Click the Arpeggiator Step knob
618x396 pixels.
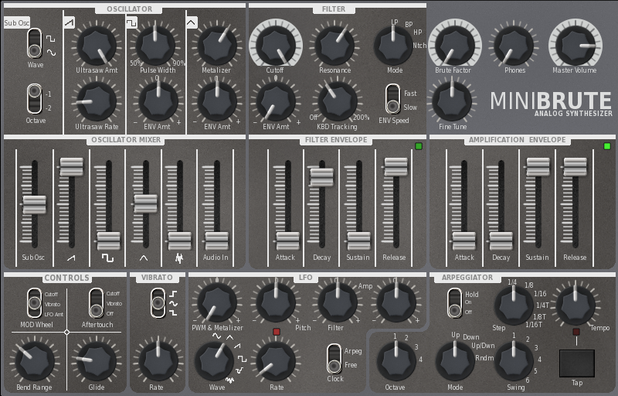click(x=514, y=306)
